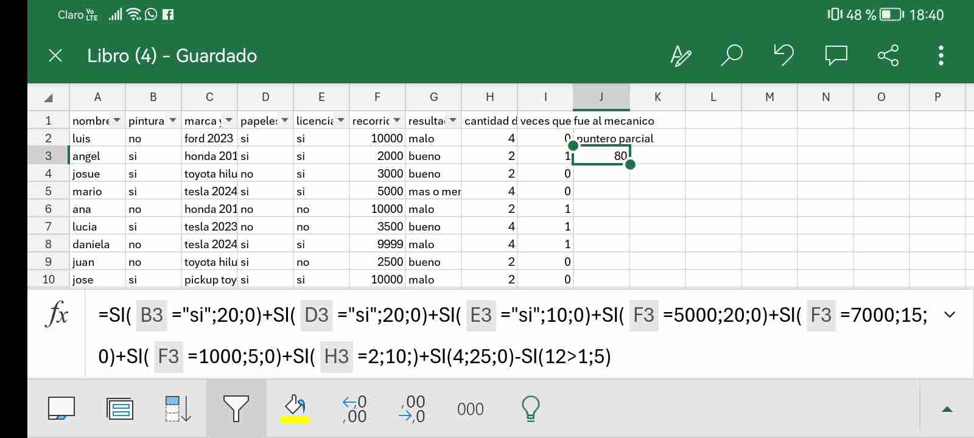The height and width of the screenshot is (438, 974).
Task: Tap the search magnifier icon
Action: pos(731,55)
